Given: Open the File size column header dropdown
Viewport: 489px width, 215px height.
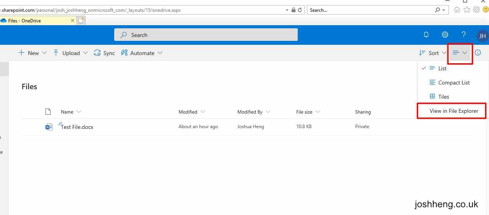Looking at the screenshot, I should (308, 112).
